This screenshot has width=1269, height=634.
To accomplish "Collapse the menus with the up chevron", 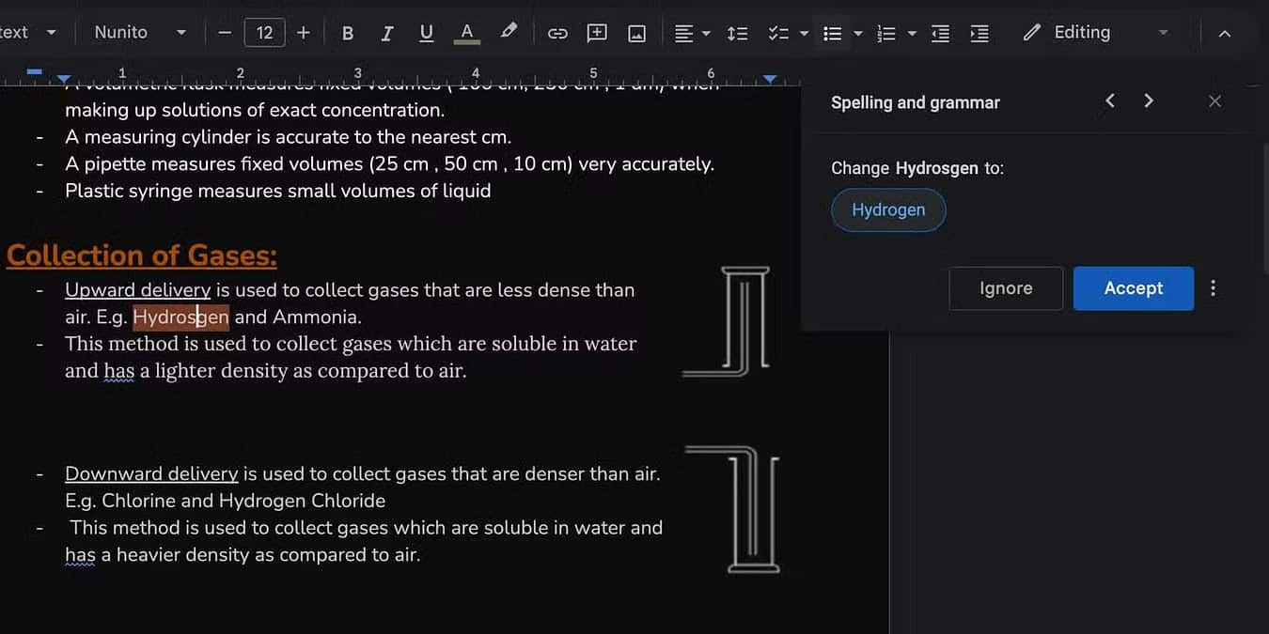I will pos(1224,33).
